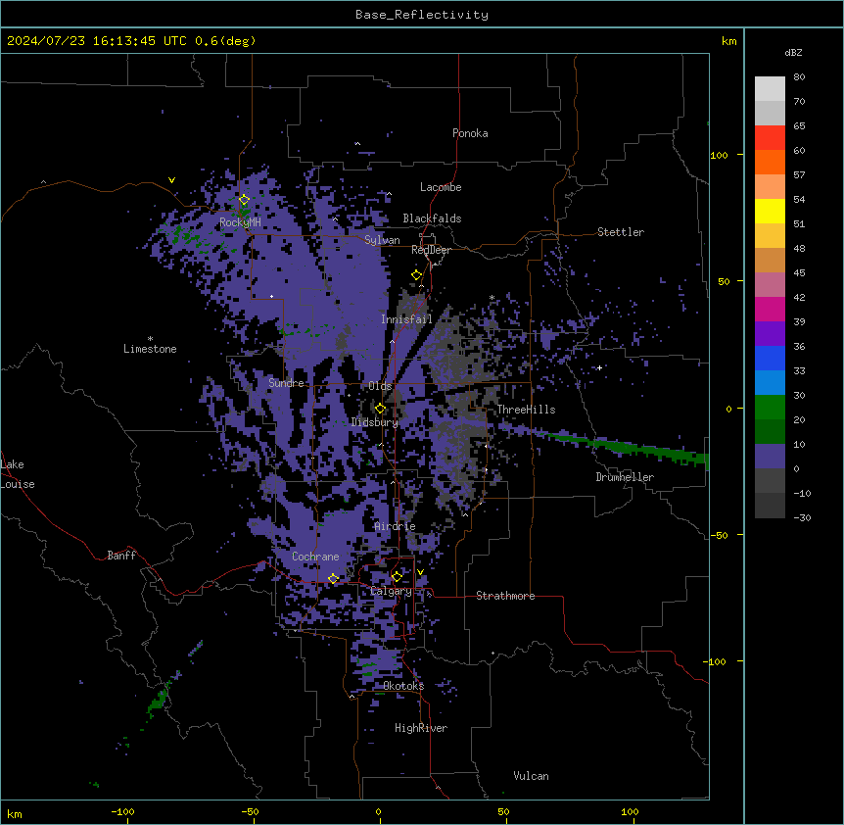Click the km unit label at bottom left
Screen dimensions: 844x825
click(15, 813)
